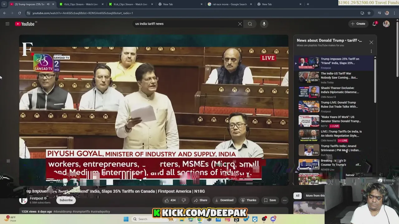
Task: Click the Create button
Action: click(x=358, y=24)
